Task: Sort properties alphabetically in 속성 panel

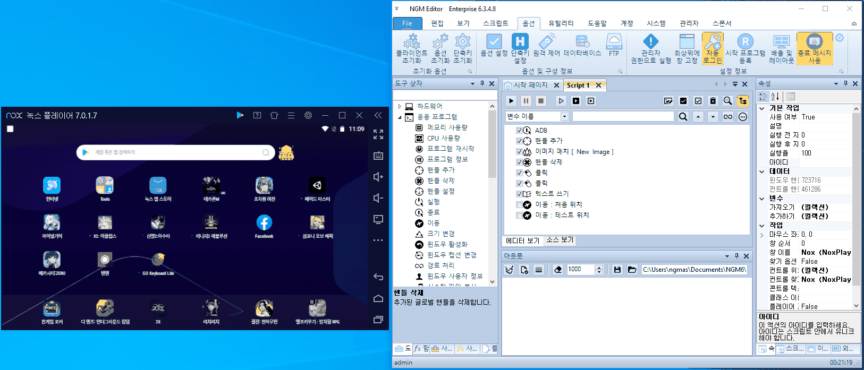Action: point(775,96)
